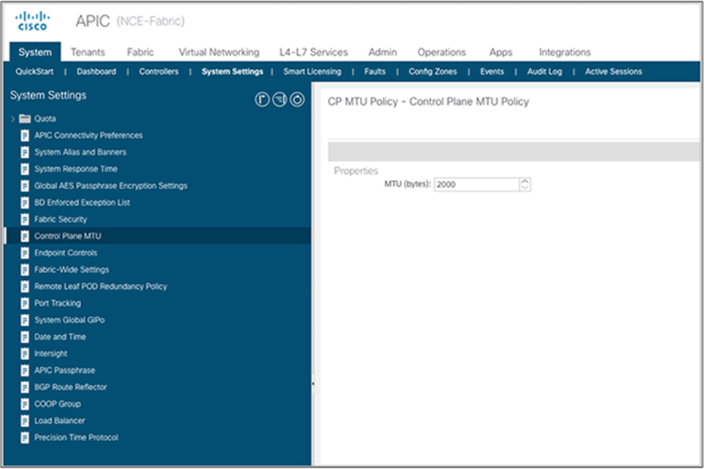Viewport: 704px width, 469px height.
Task: Open Fabric-Wide Settings
Action: 71,270
